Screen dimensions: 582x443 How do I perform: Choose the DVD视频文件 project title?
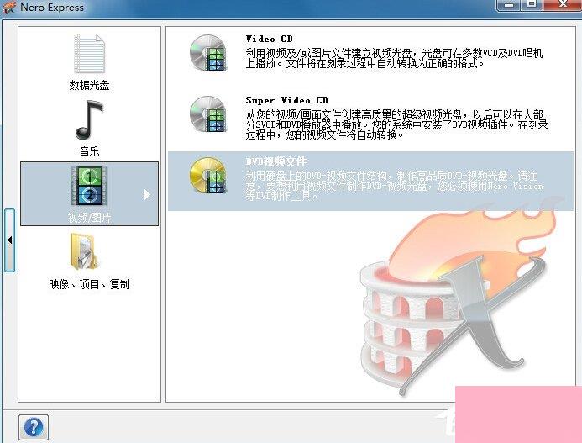275,161
